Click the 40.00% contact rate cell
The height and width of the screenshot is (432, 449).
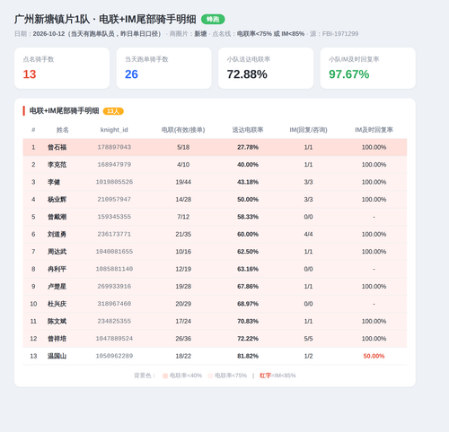pos(248,165)
